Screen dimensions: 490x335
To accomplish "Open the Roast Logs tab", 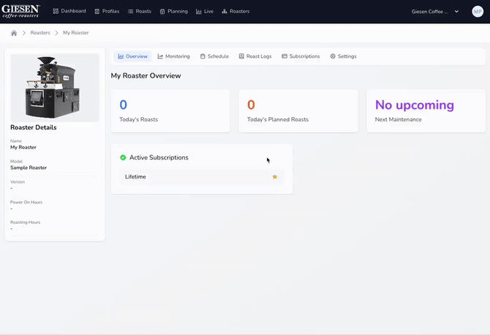I will [256, 56].
